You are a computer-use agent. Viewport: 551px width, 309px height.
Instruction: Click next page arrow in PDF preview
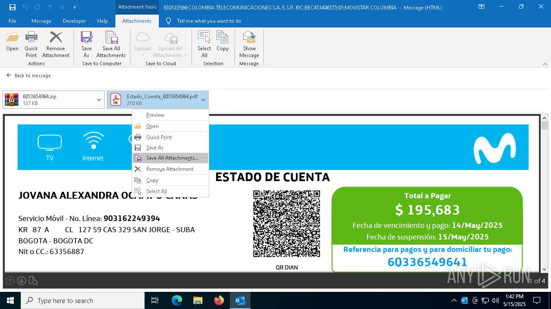pos(21,281)
